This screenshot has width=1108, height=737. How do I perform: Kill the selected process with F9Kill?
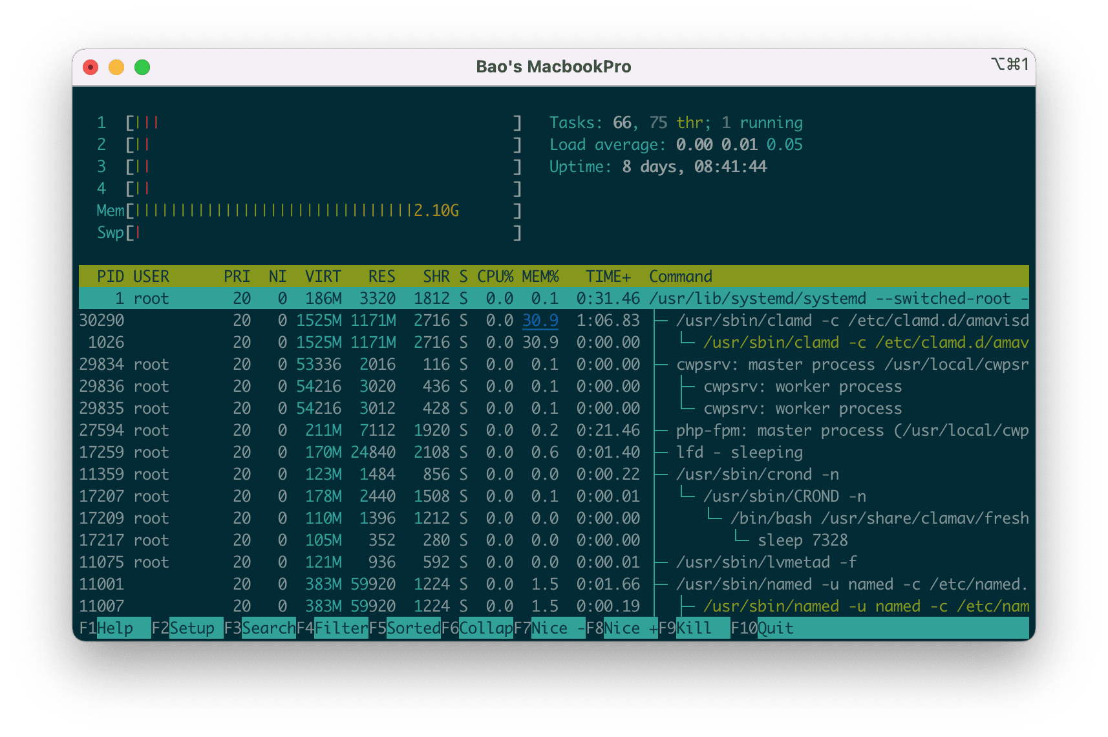coord(693,628)
